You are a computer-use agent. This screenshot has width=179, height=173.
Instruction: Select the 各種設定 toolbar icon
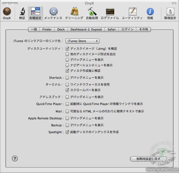35,13
